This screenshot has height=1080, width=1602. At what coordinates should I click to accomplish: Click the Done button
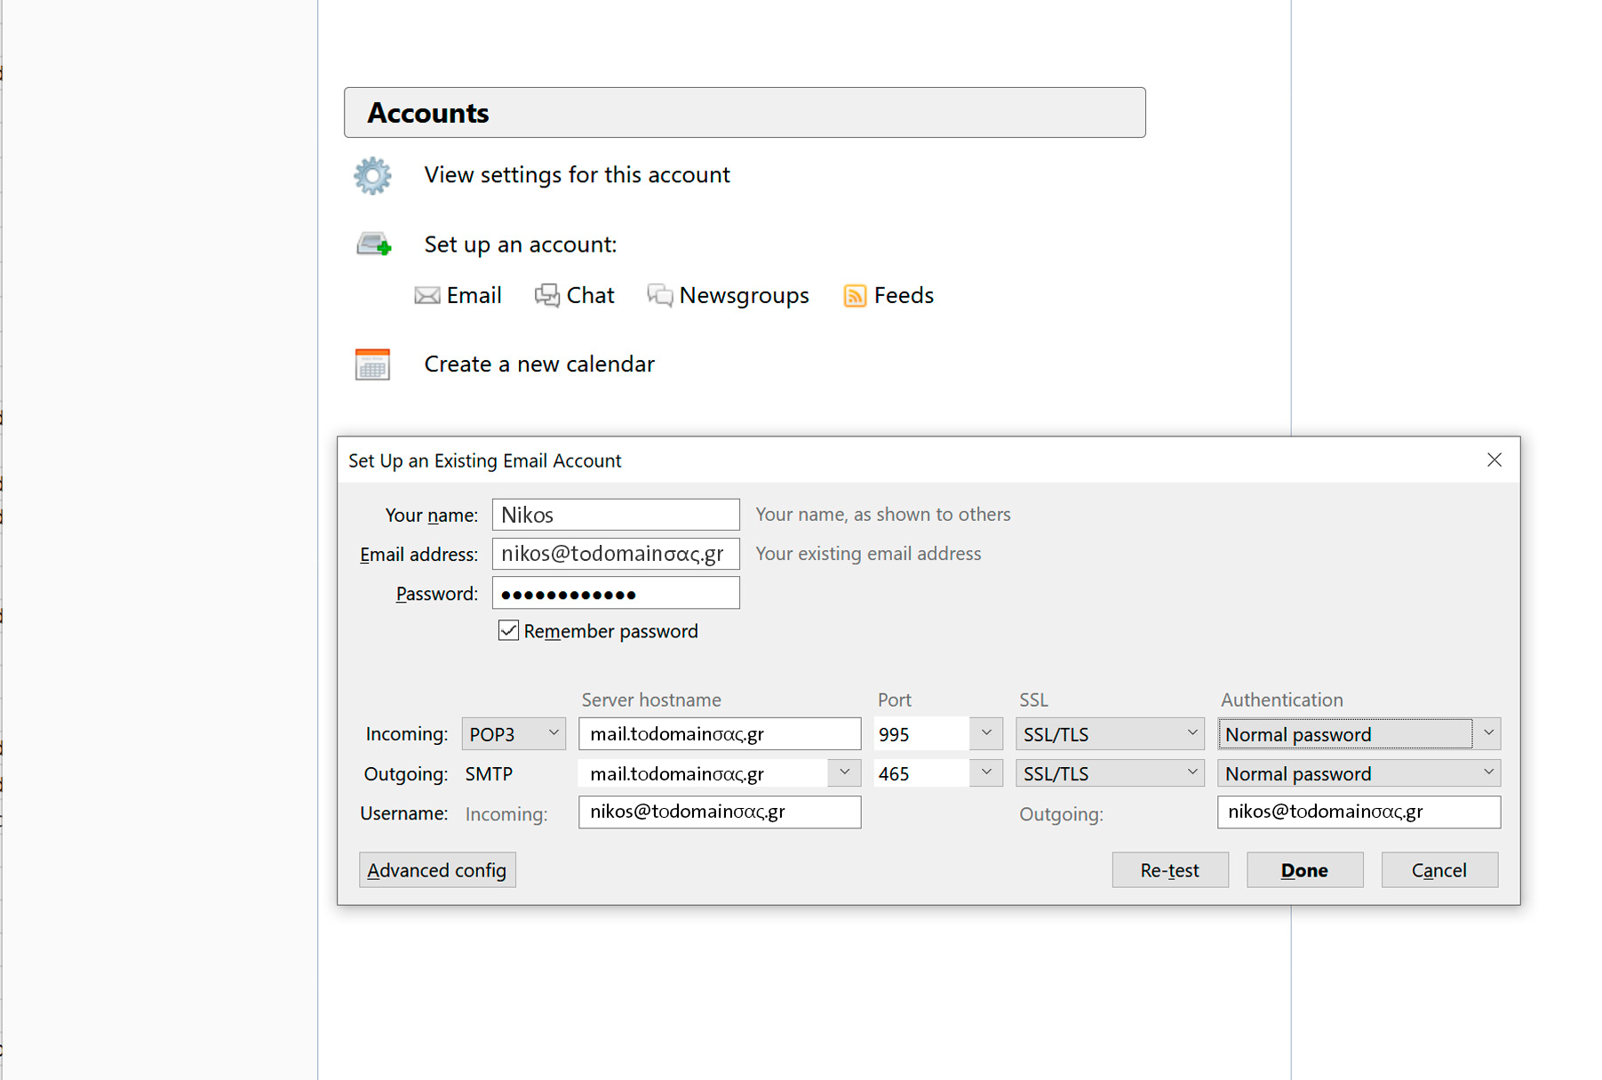[1304, 870]
